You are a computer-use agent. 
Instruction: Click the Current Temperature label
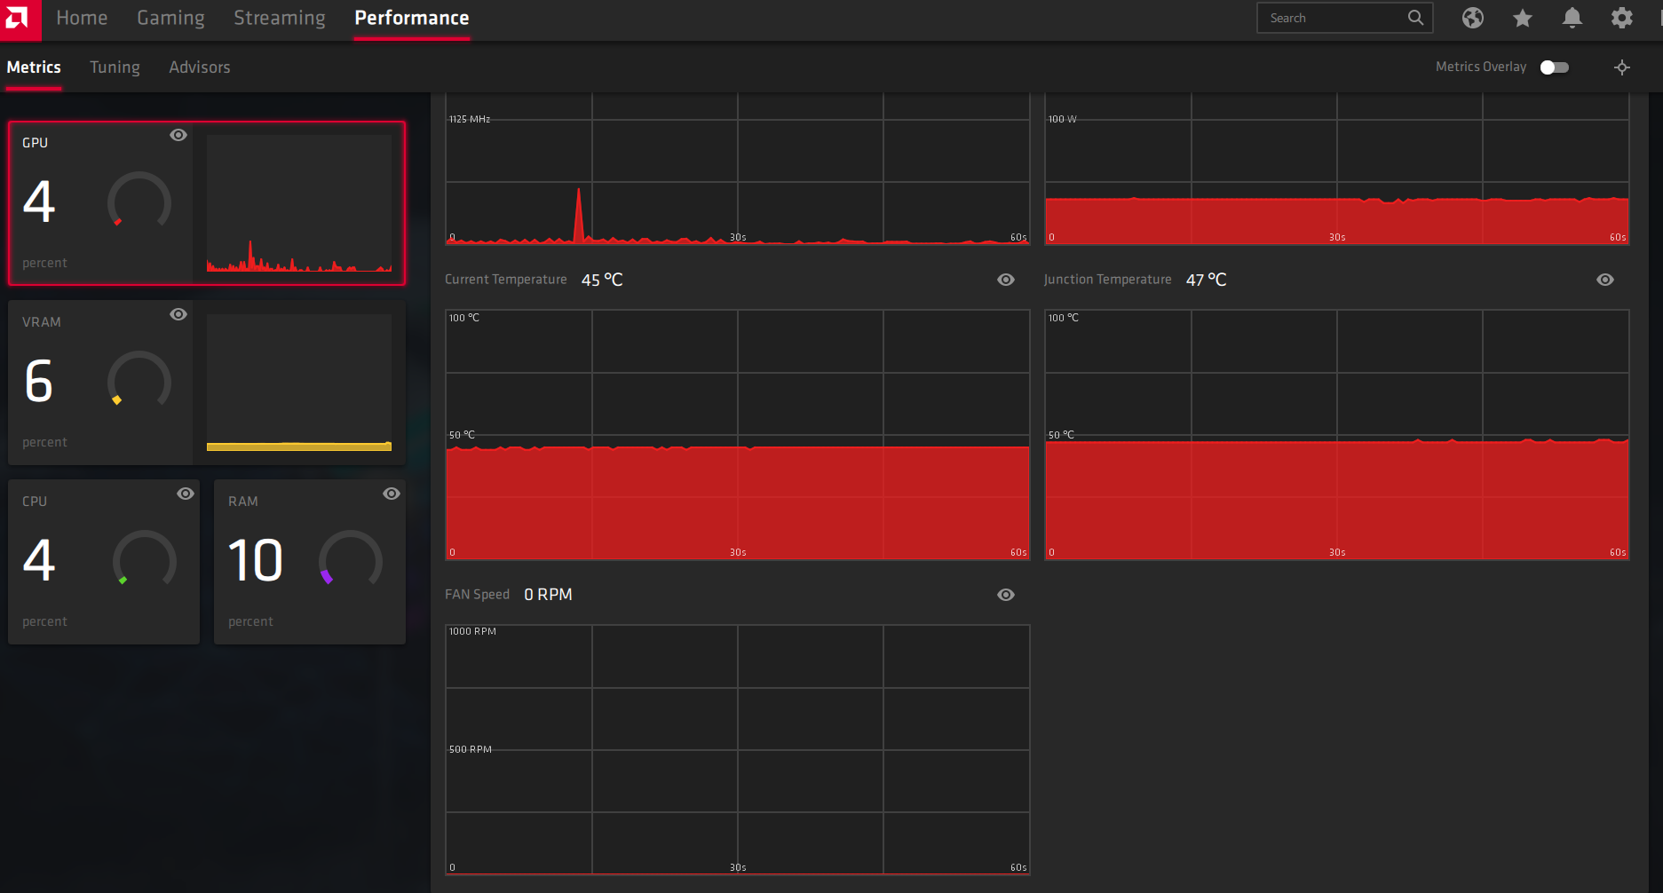click(x=505, y=280)
